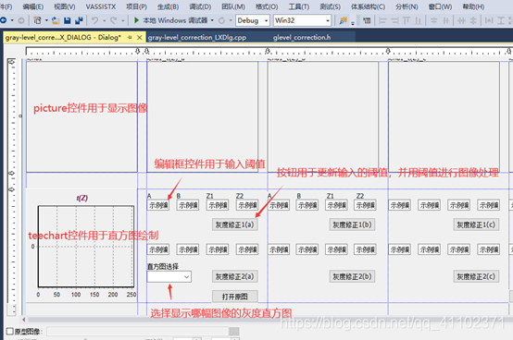The height and width of the screenshot is (340, 513).
Task: Select the t(Z) chart title
Action: (82, 198)
